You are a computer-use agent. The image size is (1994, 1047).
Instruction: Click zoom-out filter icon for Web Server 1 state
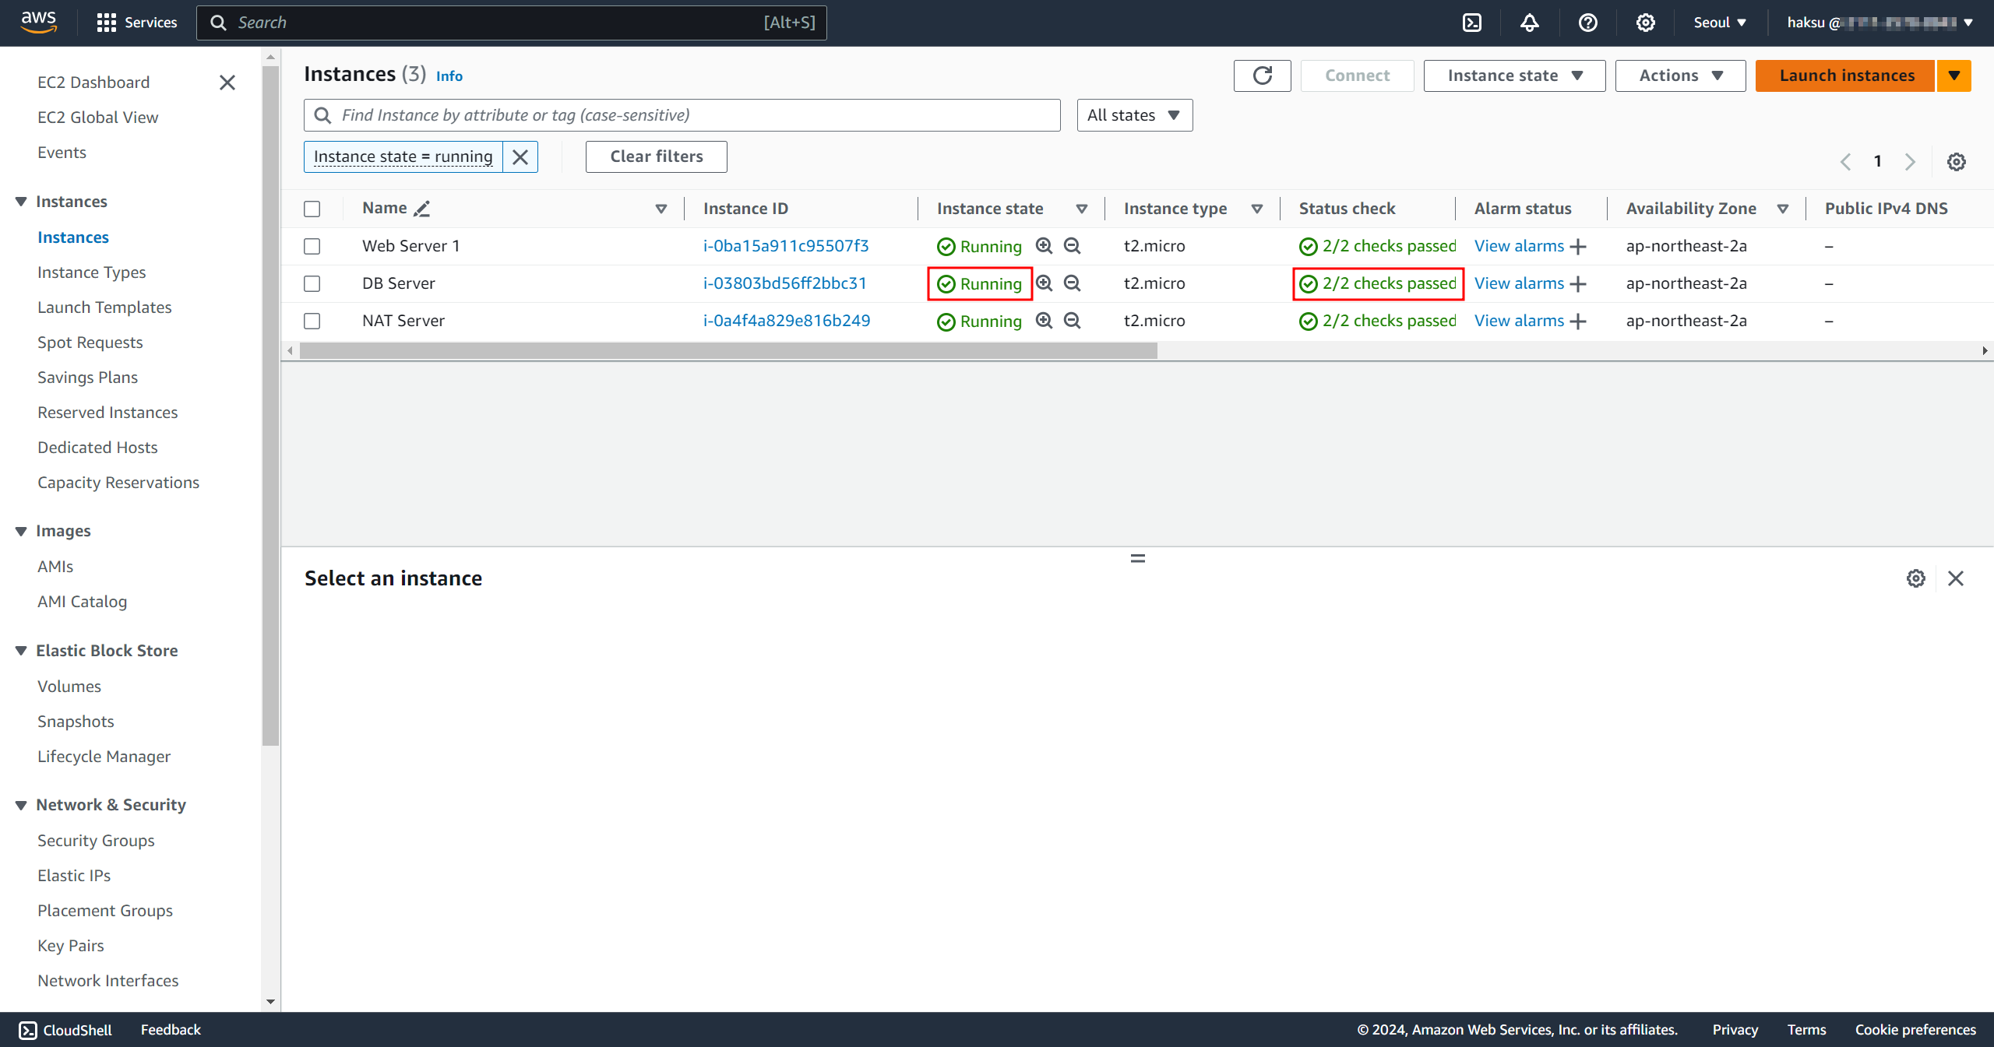click(1073, 246)
